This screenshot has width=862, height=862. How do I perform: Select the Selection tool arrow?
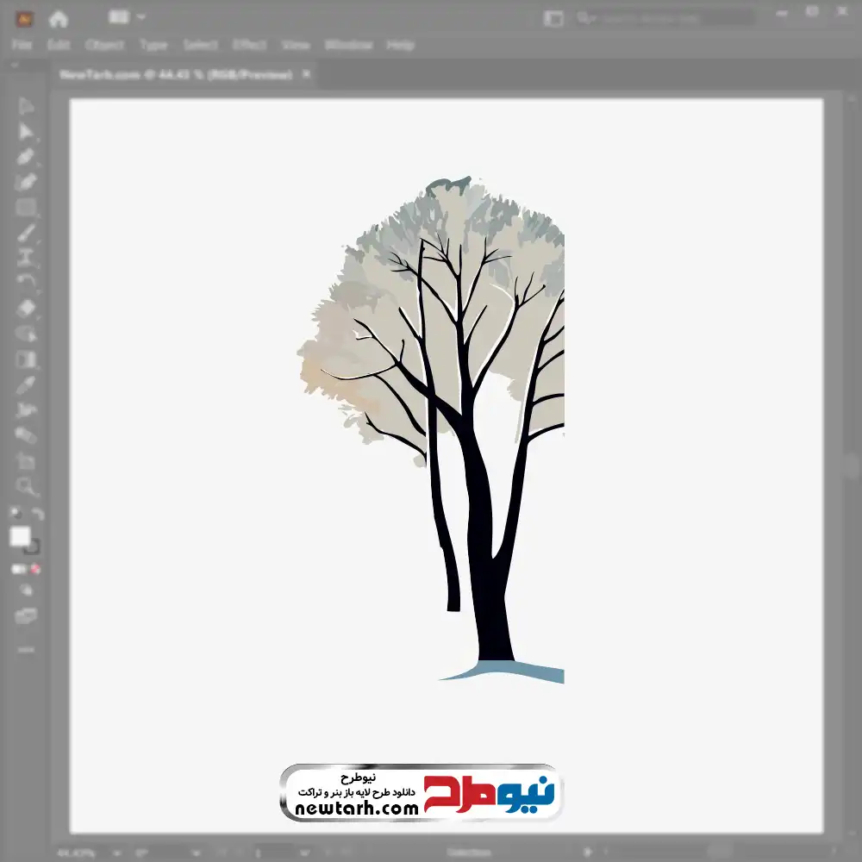click(x=26, y=106)
